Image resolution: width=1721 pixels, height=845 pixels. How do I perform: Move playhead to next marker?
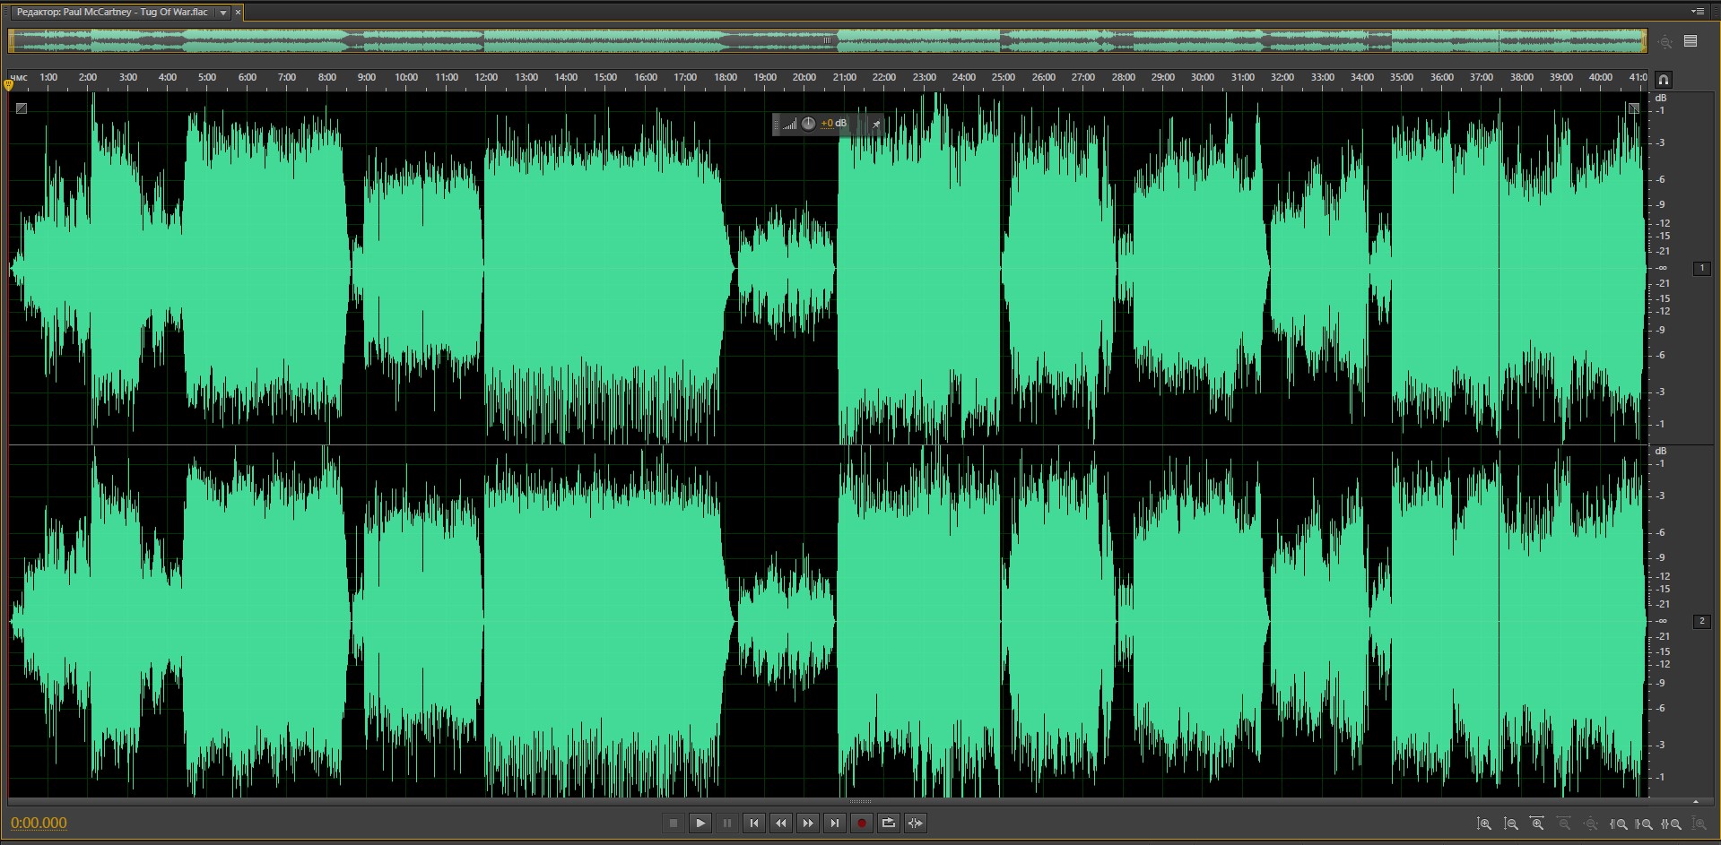click(834, 823)
